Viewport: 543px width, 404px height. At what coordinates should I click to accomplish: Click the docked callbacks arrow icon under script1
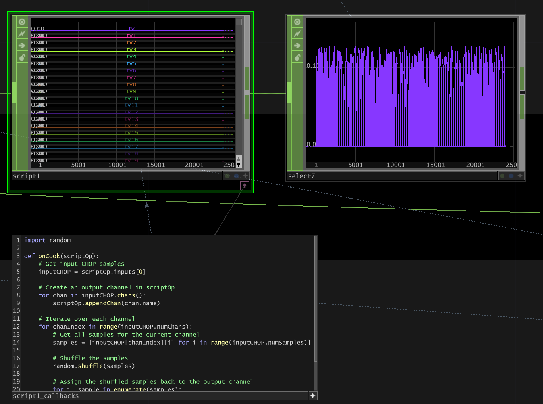click(245, 186)
